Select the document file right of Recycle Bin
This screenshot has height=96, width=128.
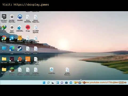pos(67,70)
